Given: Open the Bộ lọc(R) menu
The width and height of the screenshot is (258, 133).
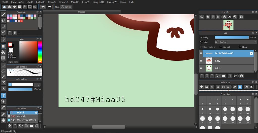Looking at the screenshot, I should point(40,2).
